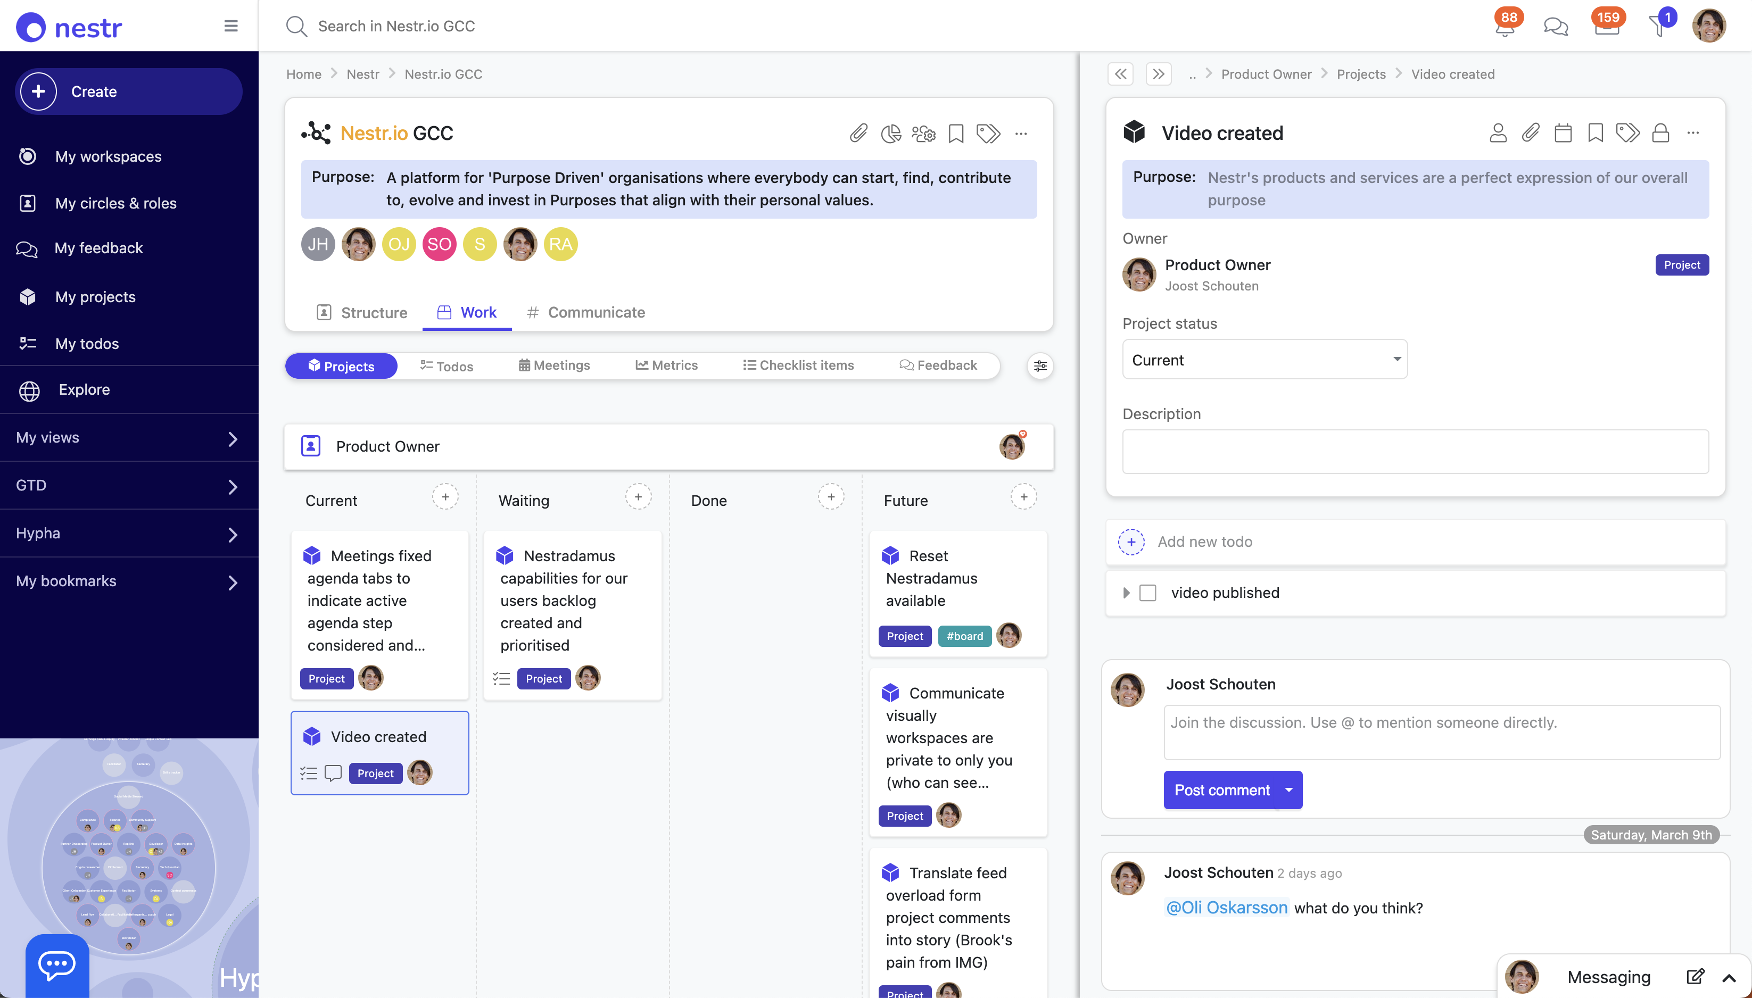The width and height of the screenshot is (1752, 998).
Task: Go to previous item with double-left arrows
Action: coord(1120,73)
